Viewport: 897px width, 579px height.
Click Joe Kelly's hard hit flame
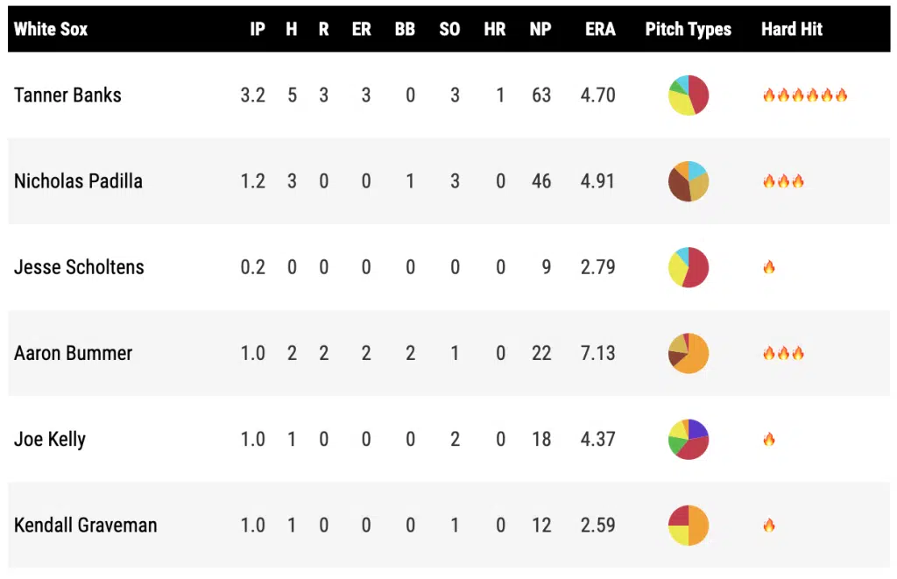coord(769,439)
